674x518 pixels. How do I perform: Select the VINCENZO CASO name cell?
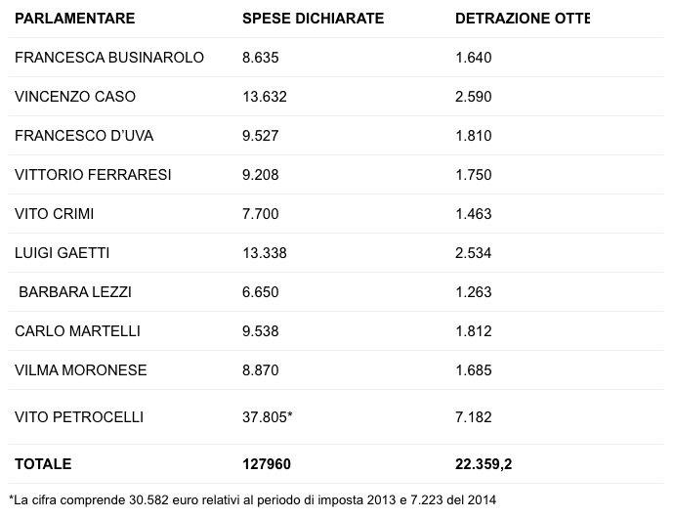click(75, 97)
